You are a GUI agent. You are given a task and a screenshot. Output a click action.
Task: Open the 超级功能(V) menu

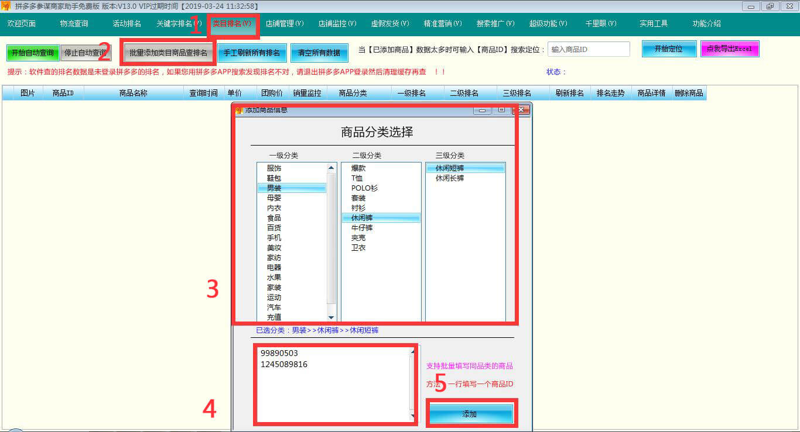pos(548,24)
